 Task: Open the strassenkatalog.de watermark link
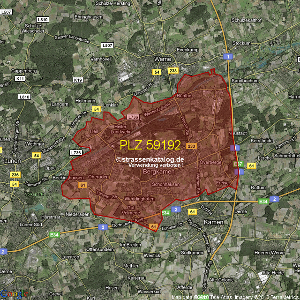pos(150,159)
